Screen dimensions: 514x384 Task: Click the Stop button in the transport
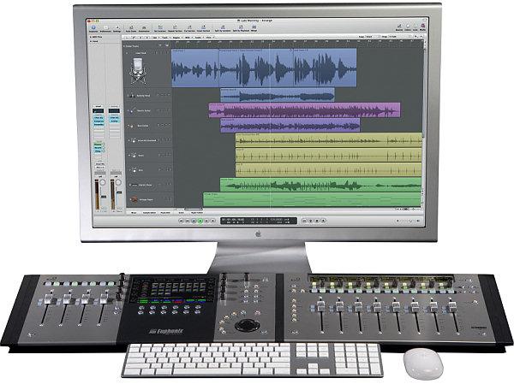(194, 221)
